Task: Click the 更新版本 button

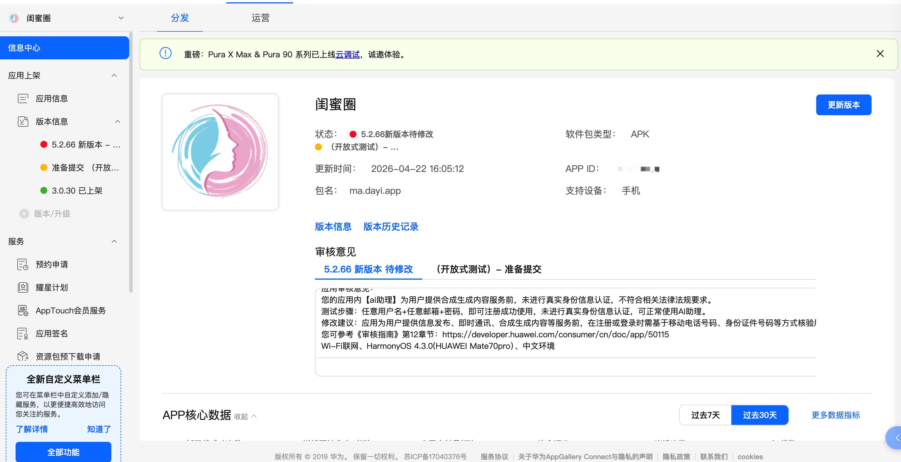Action: 843,105
